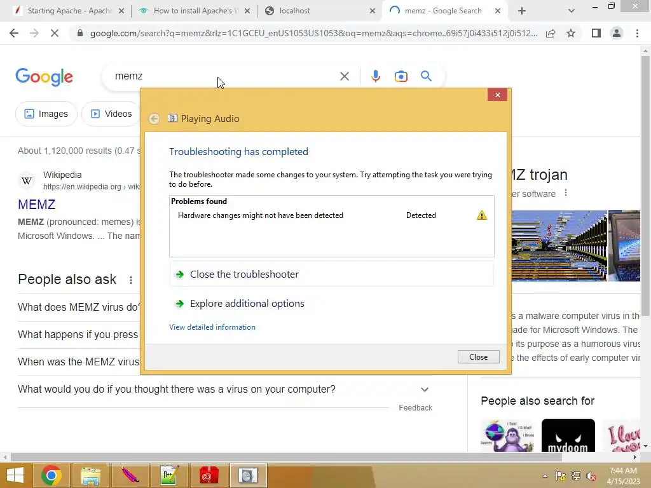Open File Explorer from the taskbar

90,475
